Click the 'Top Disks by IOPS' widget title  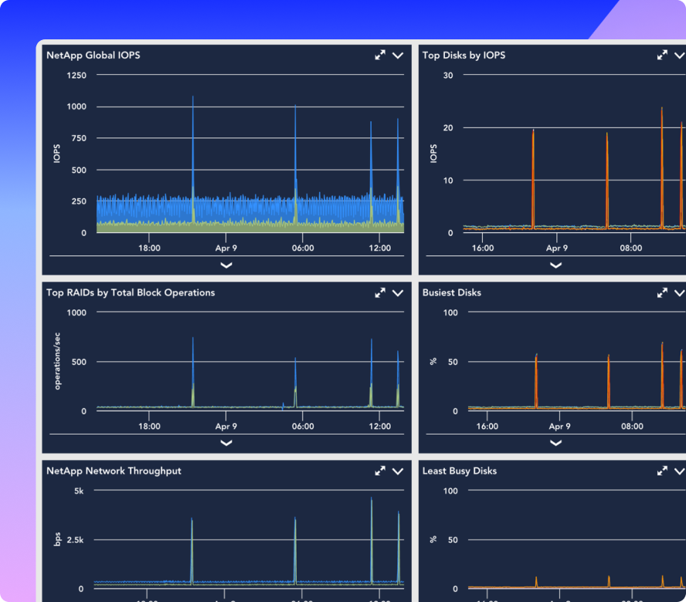(464, 56)
